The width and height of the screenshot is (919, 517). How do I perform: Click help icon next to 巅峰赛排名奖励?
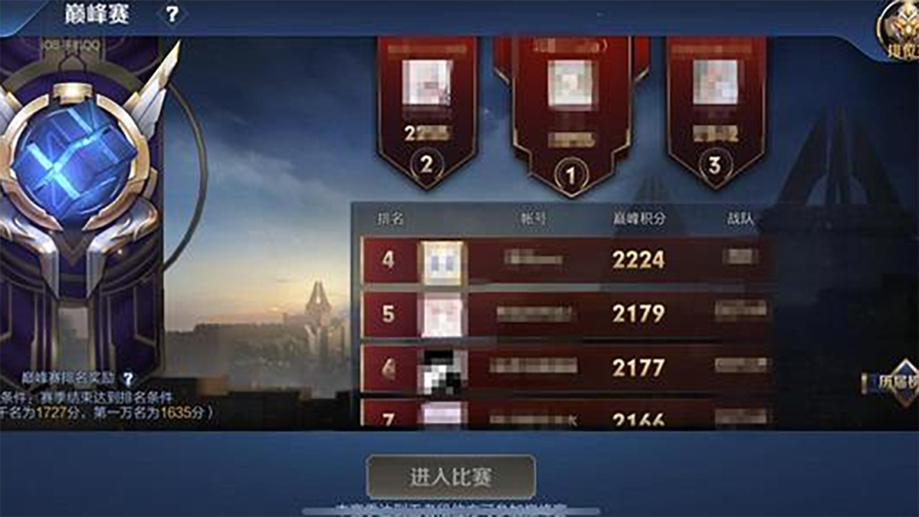129,378
